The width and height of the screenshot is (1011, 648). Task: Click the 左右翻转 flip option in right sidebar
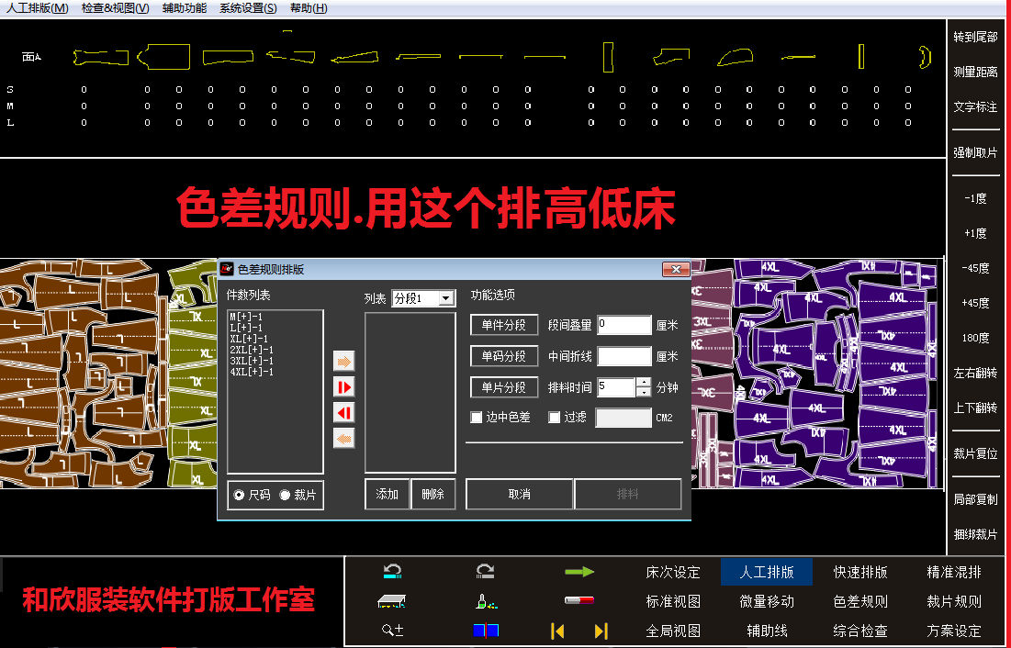pos(975,373)
